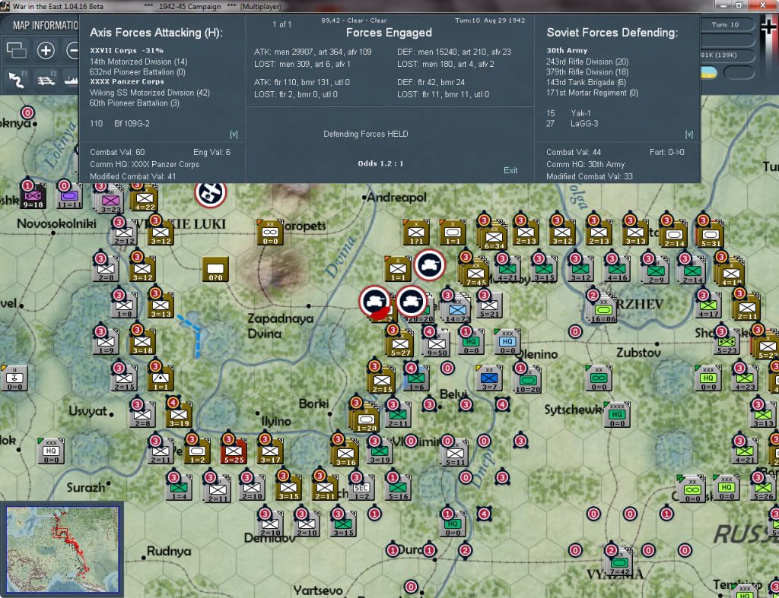Select the 0?0 unit counter

click(x=215, y=269)
